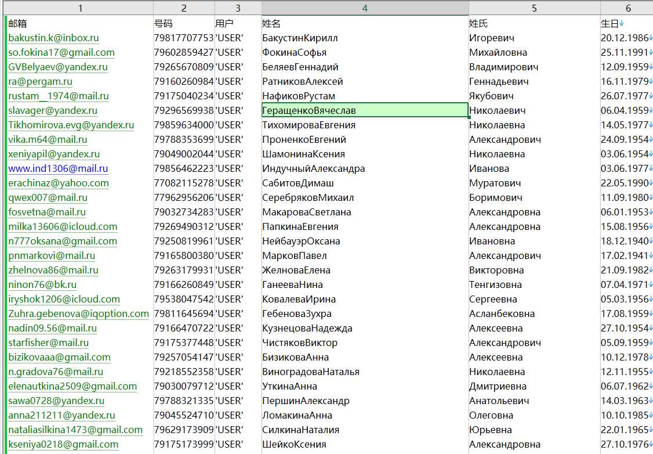This screenshot has width=653, height=454.
Task: Click the 用户 header cell
Action: pyautogui.click(x=238, y=23)
